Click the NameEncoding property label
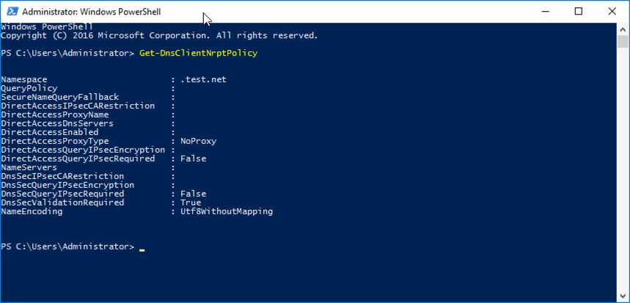This screenshot has width=630, height=303. [32, 211]
